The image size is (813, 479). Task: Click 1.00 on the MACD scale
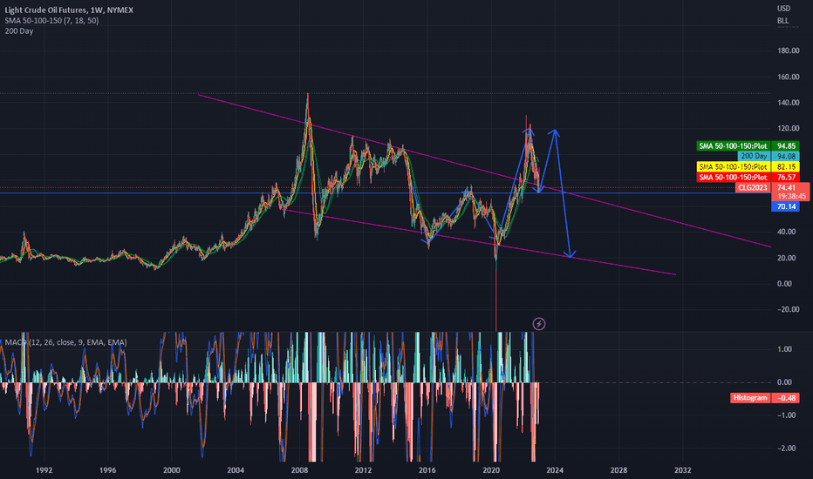(x=784, y=349)
